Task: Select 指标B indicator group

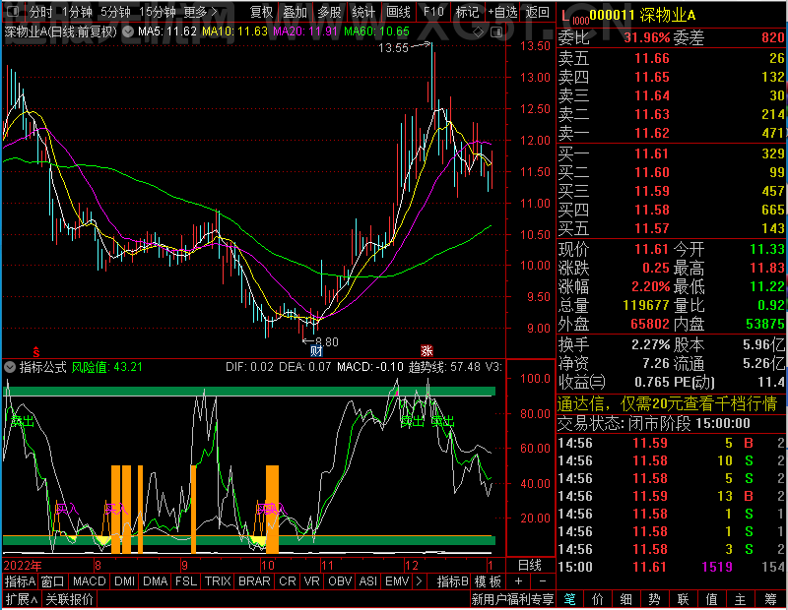Action: coord(453,581)
